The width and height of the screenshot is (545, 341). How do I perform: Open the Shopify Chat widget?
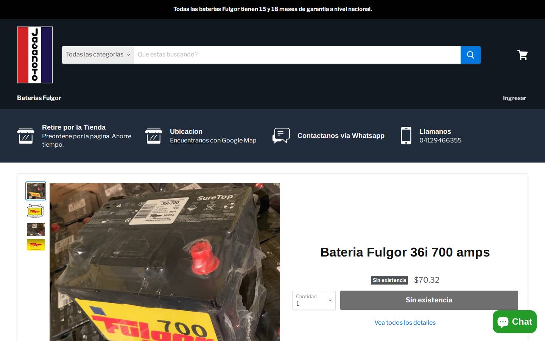tap(515, 322)
